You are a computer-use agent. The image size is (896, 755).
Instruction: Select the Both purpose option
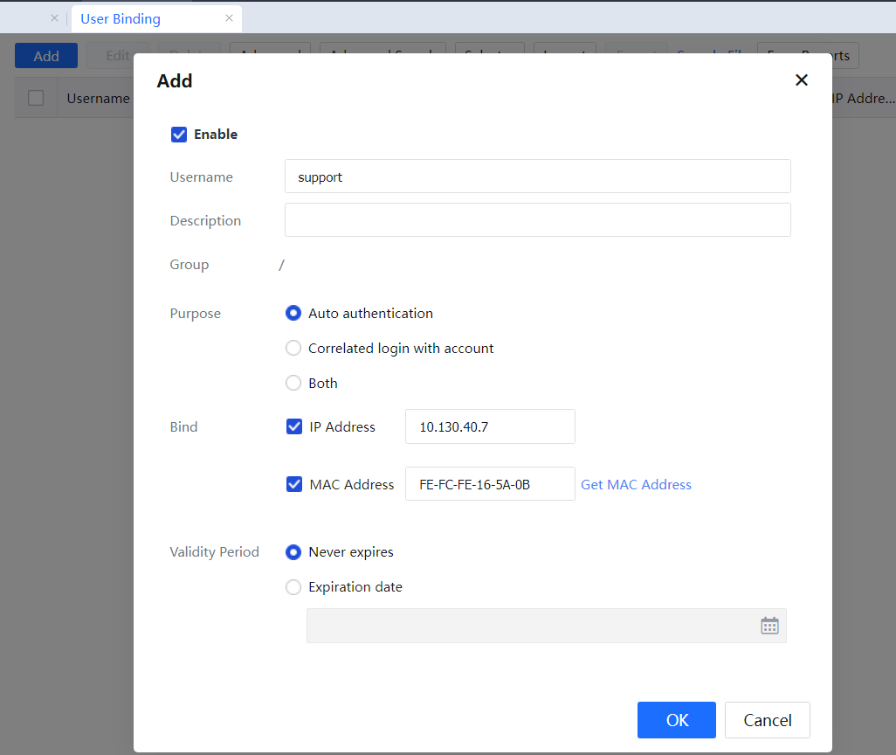(293, 384)
